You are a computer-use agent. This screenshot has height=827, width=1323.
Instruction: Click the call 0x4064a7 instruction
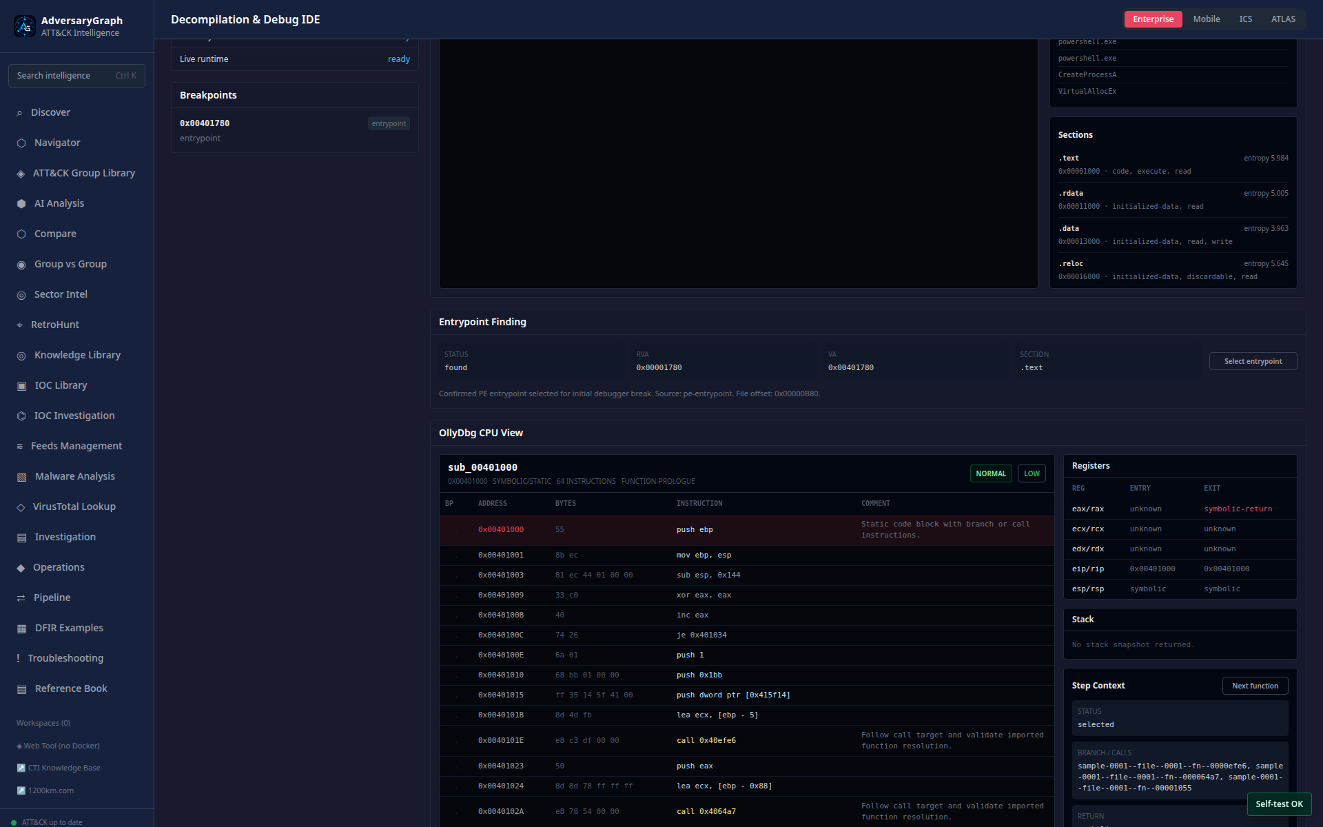706,812
